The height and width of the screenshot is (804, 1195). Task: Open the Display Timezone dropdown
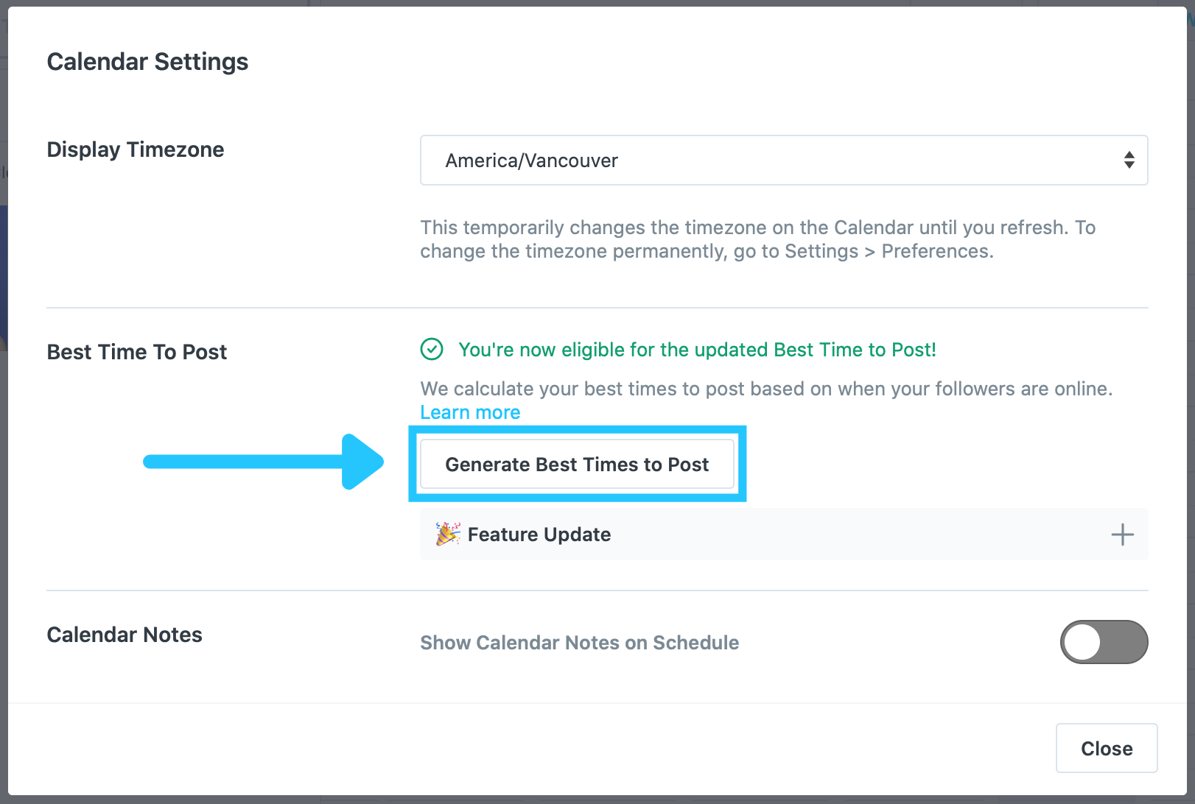pos(784,160)
